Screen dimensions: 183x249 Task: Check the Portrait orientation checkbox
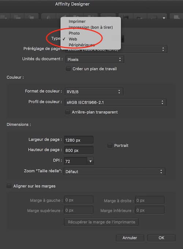pos(110,146)
